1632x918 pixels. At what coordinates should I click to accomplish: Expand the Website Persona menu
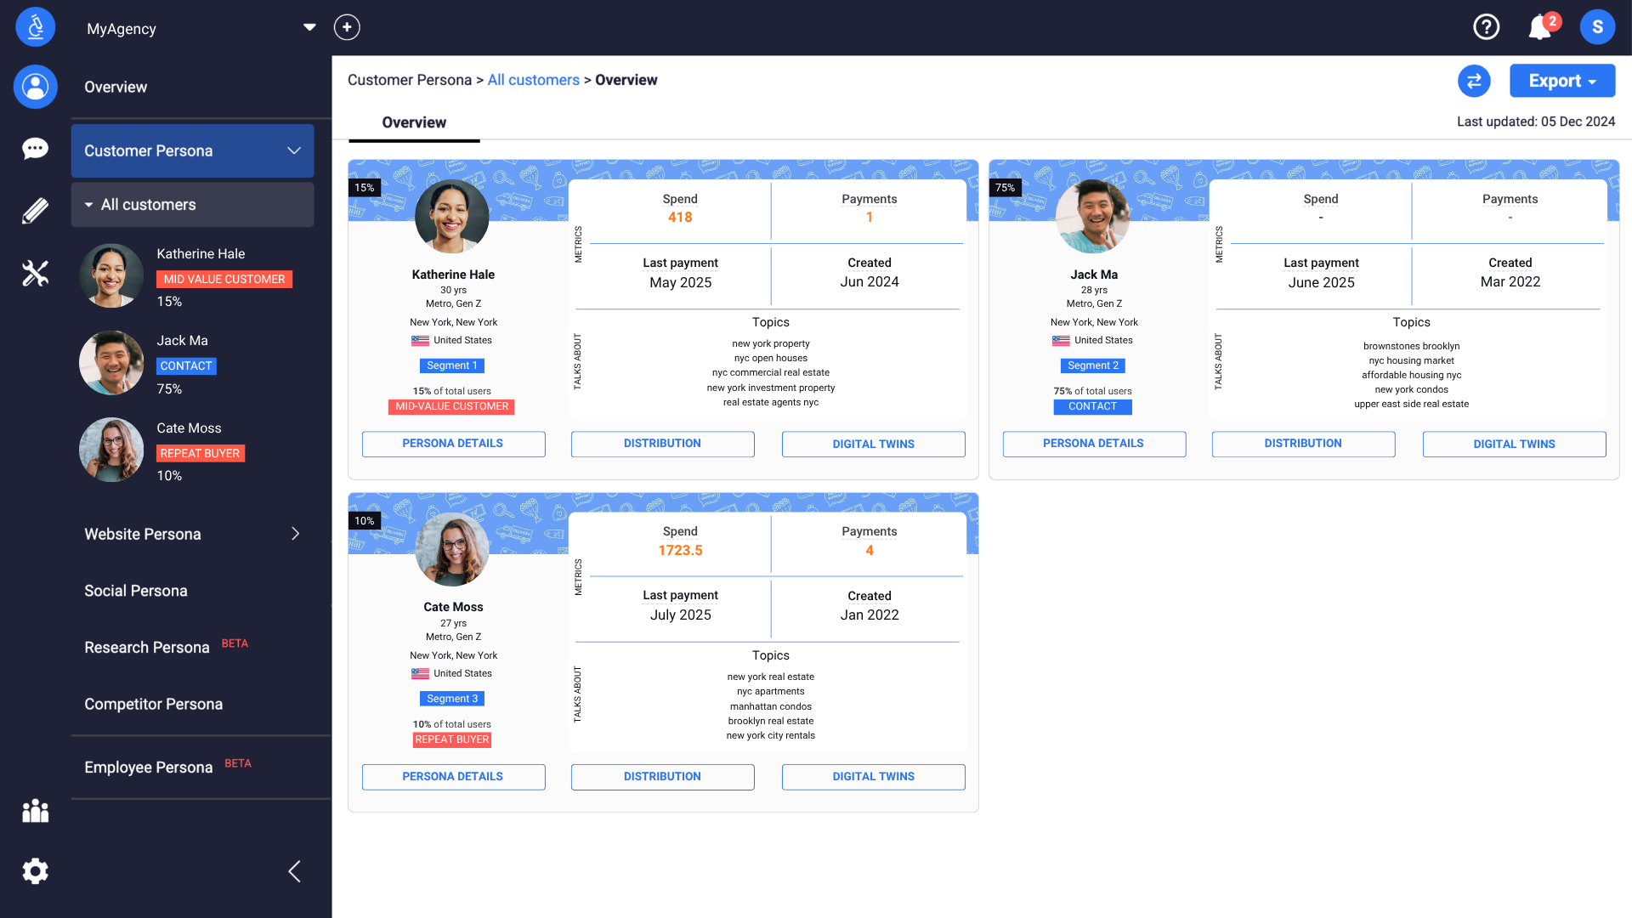click(x=295, y=534)
